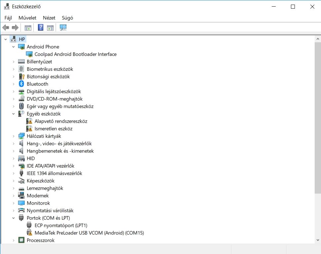Viewport: 321px width, 254px height.
Task: Select the HP computer root icon
Action: coord(14,39)
